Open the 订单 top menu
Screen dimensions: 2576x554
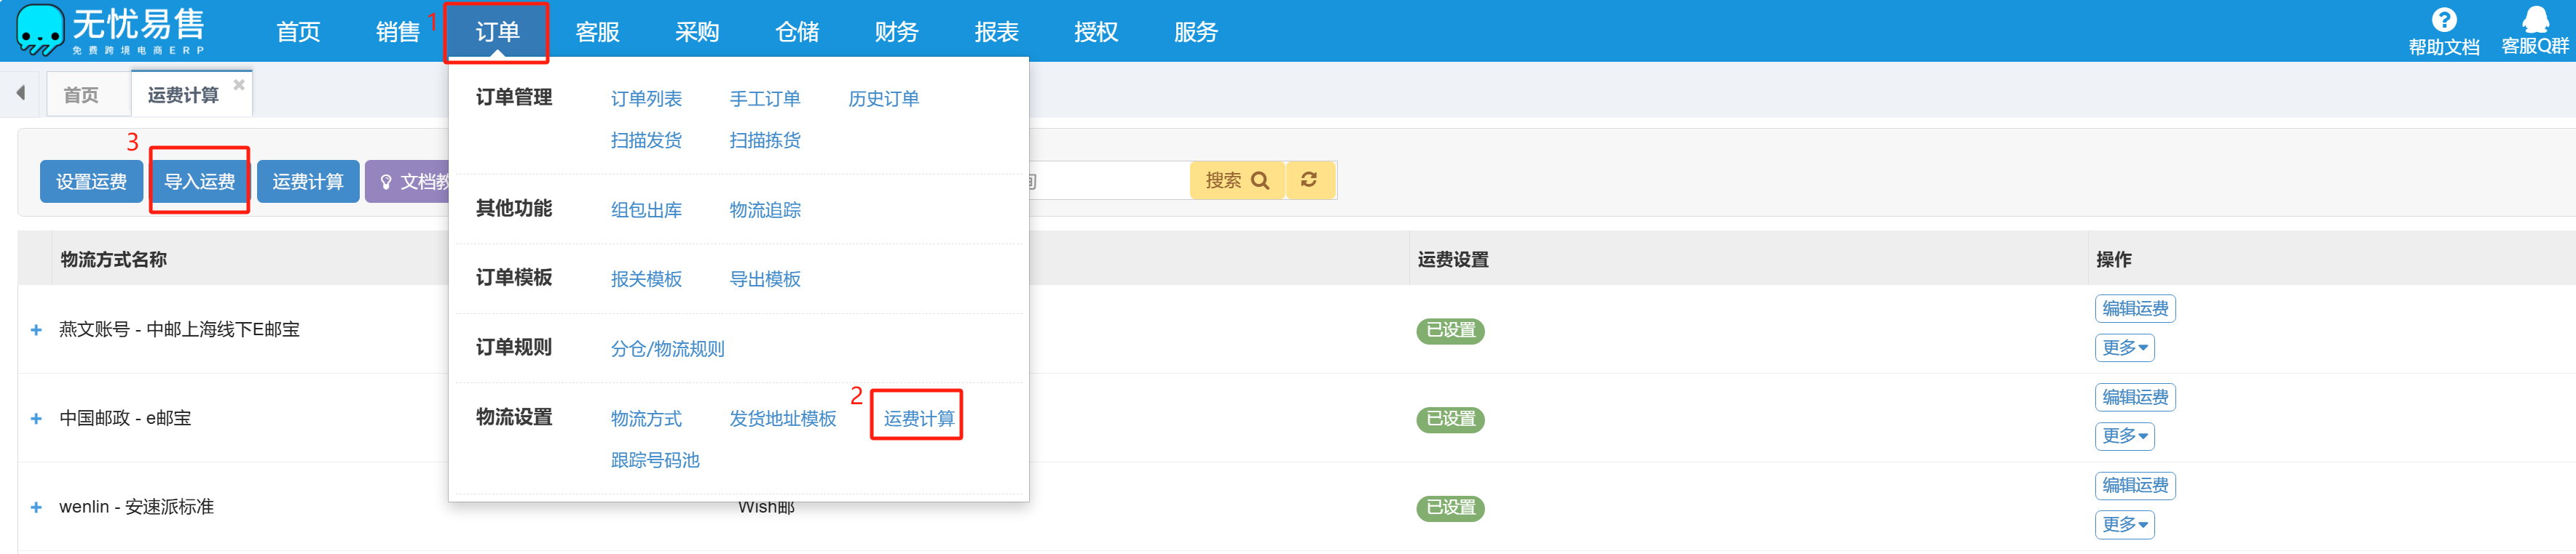pos(497,32)
